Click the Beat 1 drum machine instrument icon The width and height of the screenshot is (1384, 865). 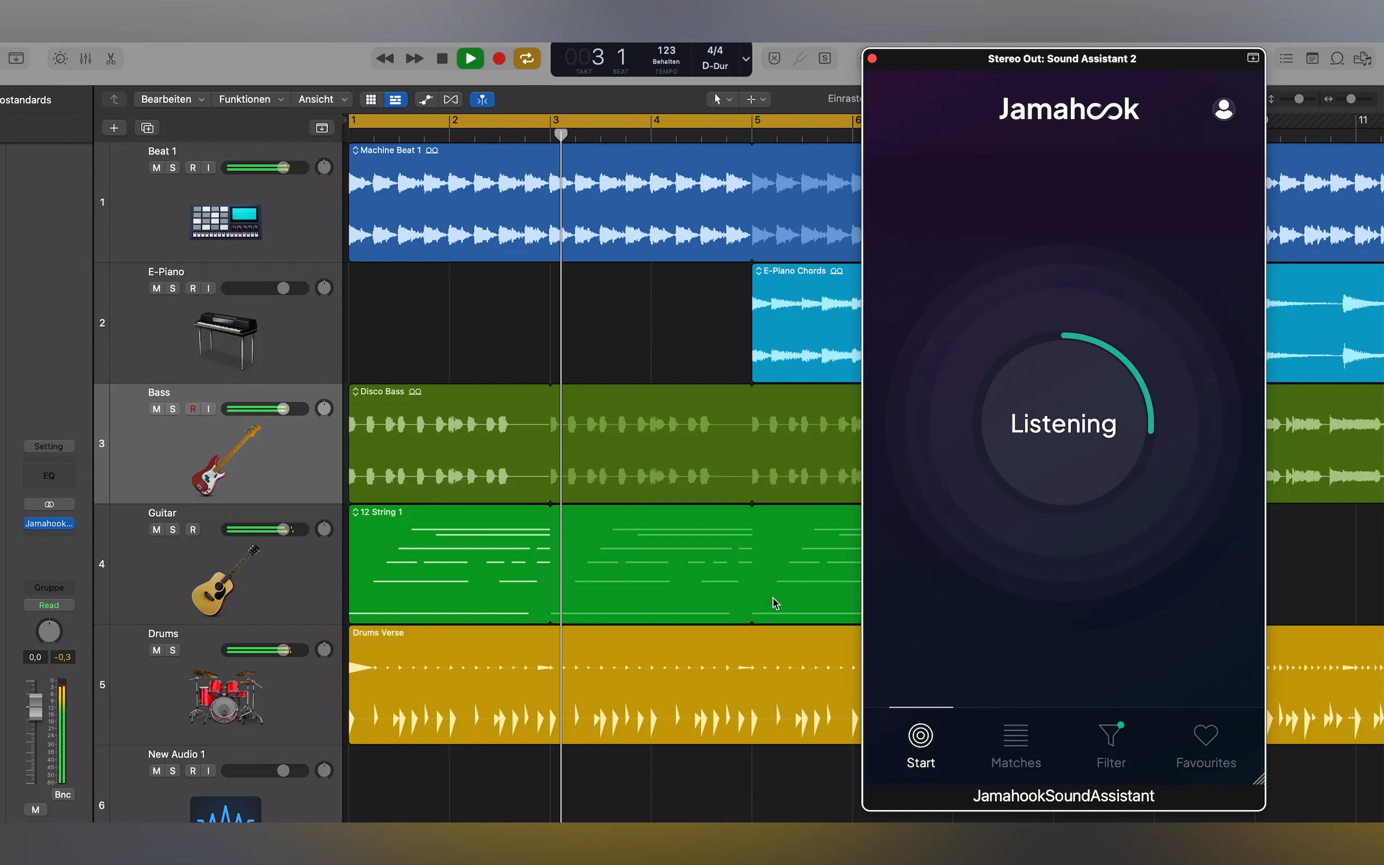pyautogui.click(x=226, y=221)
